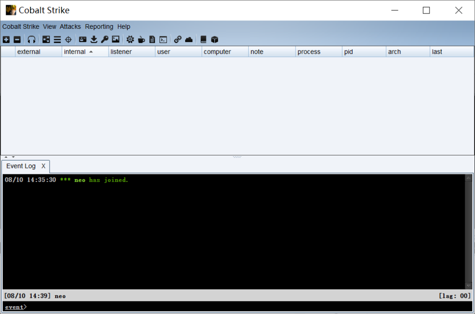Screen dimensions: 475x314
Task: Click the process column header
Action: coord(309,52)
